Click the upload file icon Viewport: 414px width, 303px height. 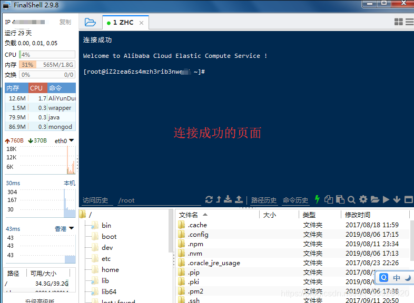239,199
